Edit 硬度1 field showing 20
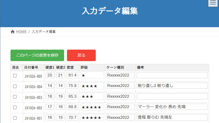The width and height of the screenshot is (219, 123). (x=50, y=75)
